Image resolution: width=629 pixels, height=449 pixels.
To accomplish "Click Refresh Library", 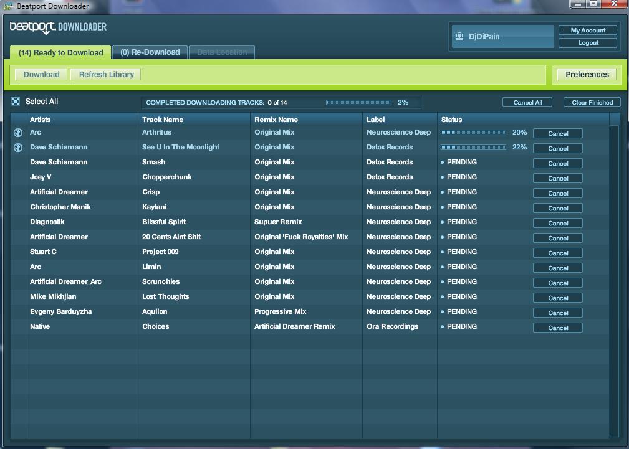I will click(106, 75).
